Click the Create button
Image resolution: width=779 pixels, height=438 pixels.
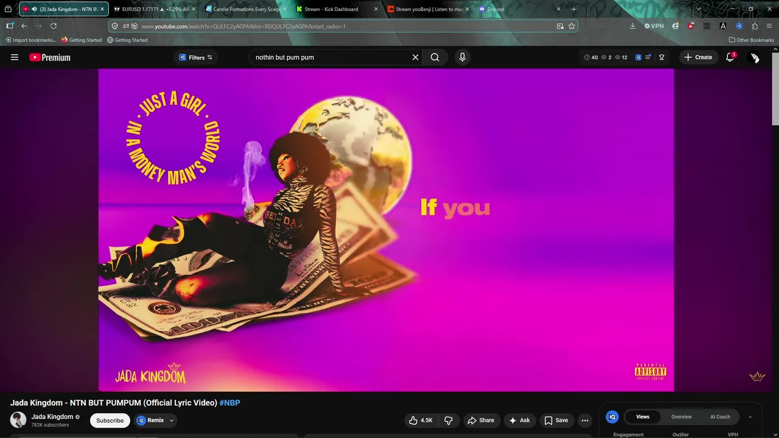[698, 57]
